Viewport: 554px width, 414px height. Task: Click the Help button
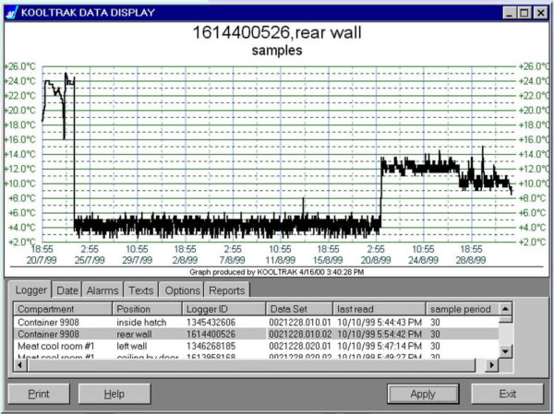(114, 394)
